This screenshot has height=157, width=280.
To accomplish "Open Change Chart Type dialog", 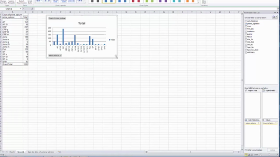I will tap(3, 2).
